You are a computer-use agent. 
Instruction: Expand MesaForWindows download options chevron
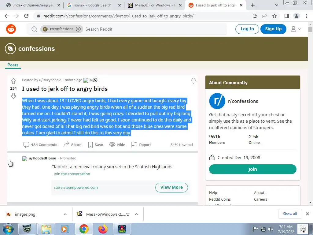[136, 214]
